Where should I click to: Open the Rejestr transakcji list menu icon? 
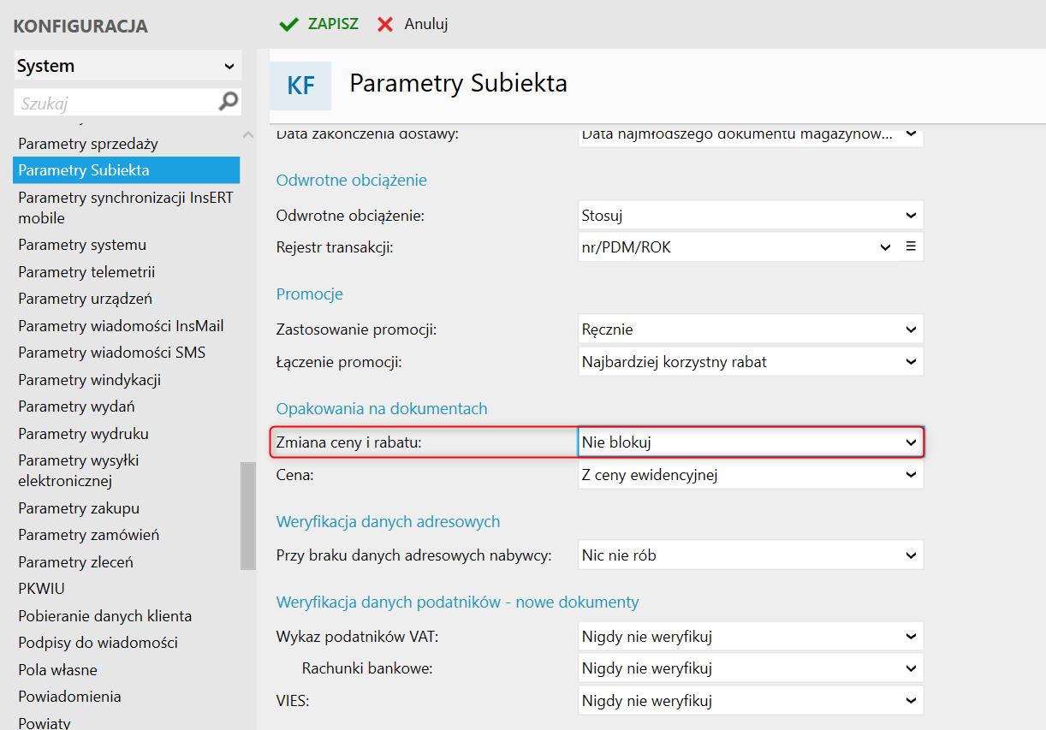[x=911, y=246]
